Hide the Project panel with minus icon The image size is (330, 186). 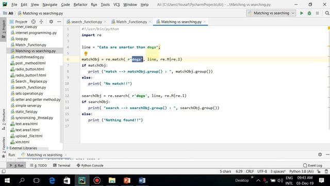click(59, 22)
